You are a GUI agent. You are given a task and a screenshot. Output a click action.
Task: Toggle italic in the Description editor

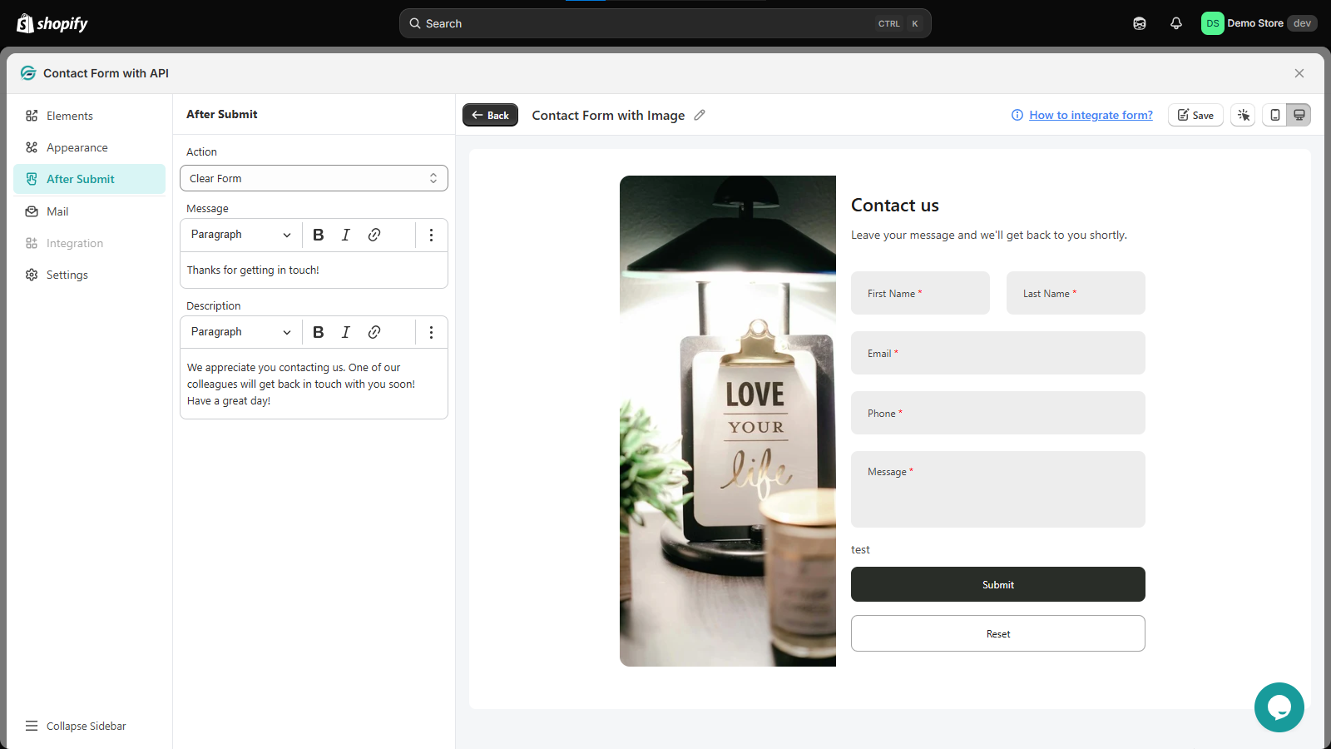[346, 332]
